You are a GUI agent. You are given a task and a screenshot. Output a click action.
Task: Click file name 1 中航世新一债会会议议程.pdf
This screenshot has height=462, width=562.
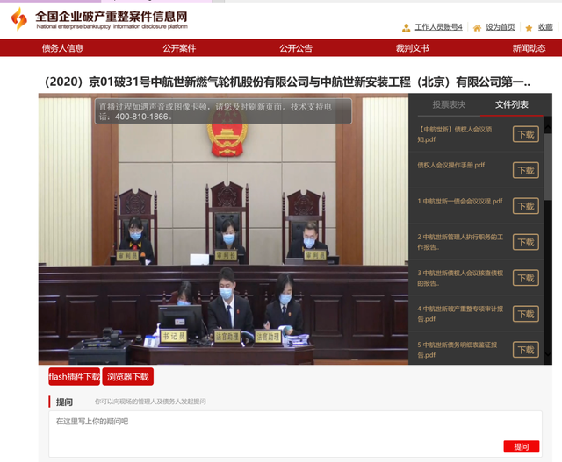click(460, 201)
